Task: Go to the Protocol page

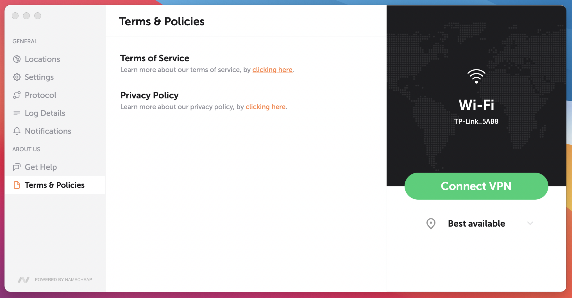Action: click(55, 95)
